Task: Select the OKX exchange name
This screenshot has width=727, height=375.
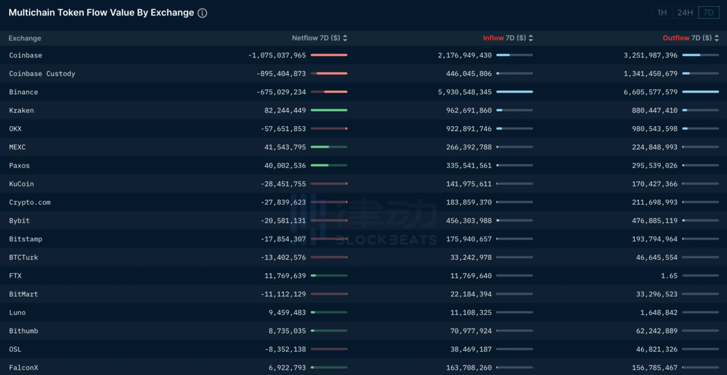Action: [x=15, y=129]
